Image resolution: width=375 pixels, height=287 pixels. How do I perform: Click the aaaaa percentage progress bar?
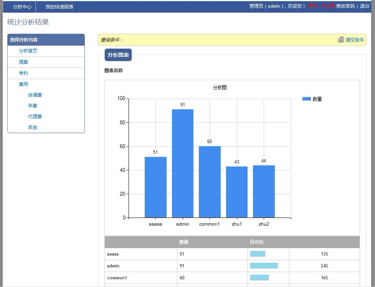point(258,254)
